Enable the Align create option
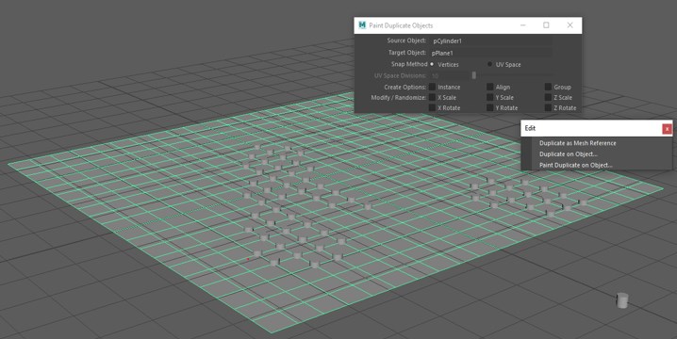Screen dimensions: 677x339 coord(490,87)
